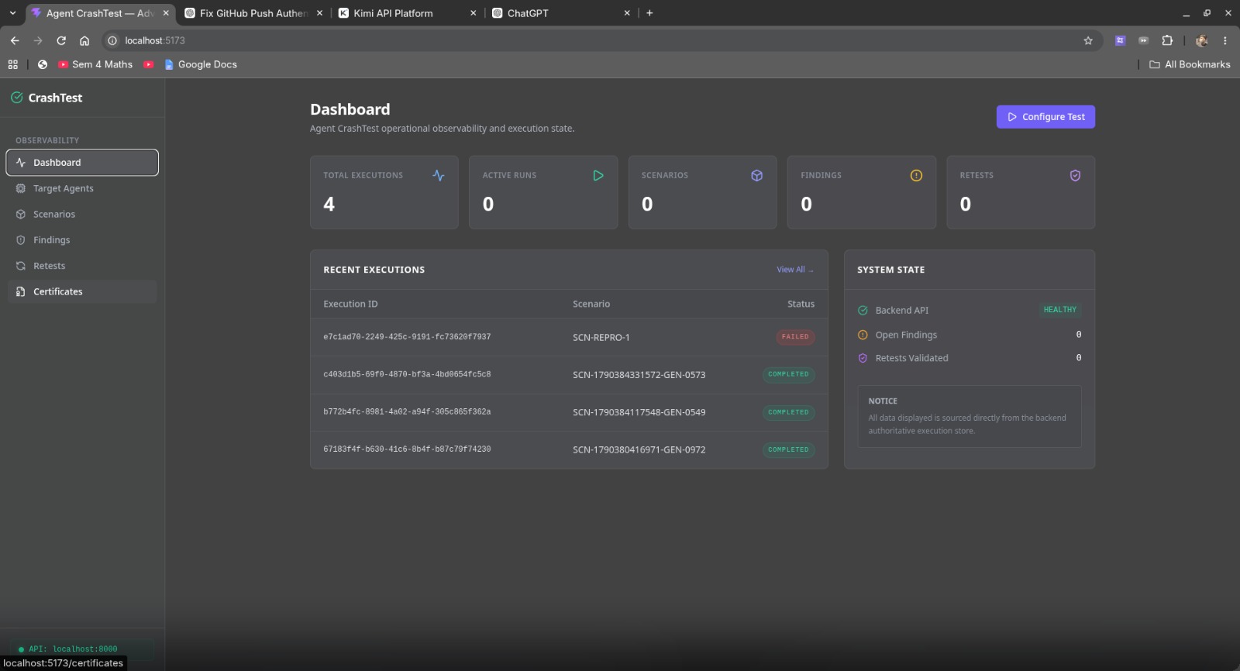
Task: Open a new browser tab
Action: 649,13
